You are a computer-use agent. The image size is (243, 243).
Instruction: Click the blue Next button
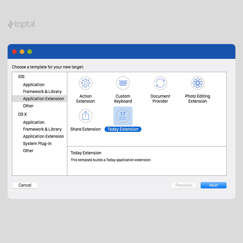tap(213, 185)
